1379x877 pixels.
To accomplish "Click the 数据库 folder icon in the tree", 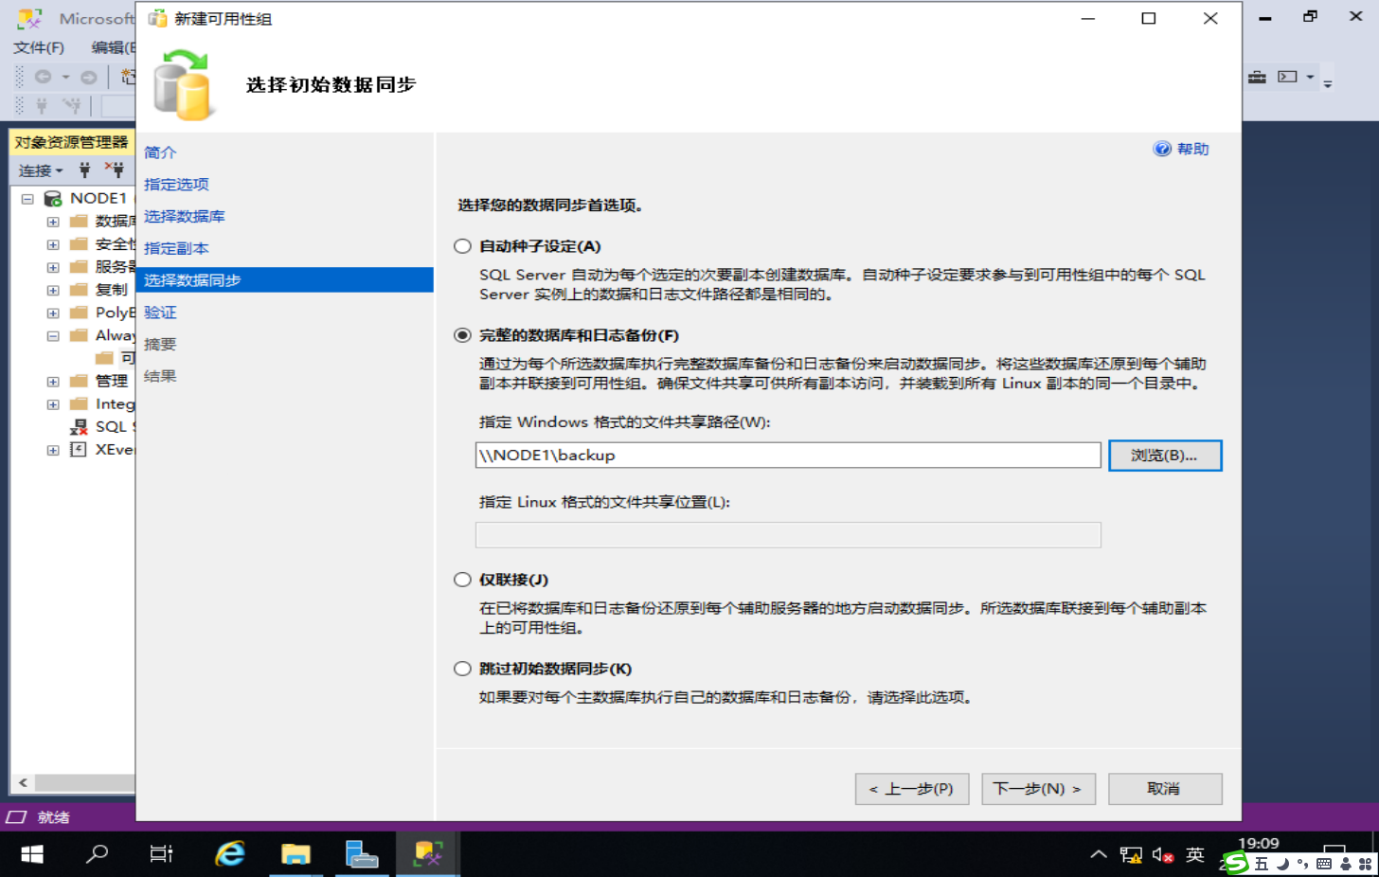I will click(79, 221).
